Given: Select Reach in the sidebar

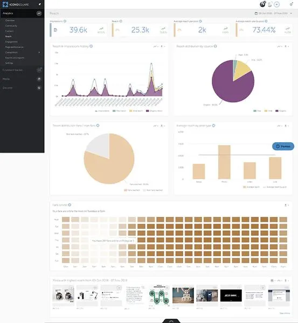Looking at the screenshot, I should coord(8,37).
